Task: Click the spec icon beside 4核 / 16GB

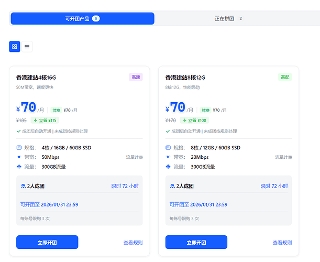Action: click(19, 147)
